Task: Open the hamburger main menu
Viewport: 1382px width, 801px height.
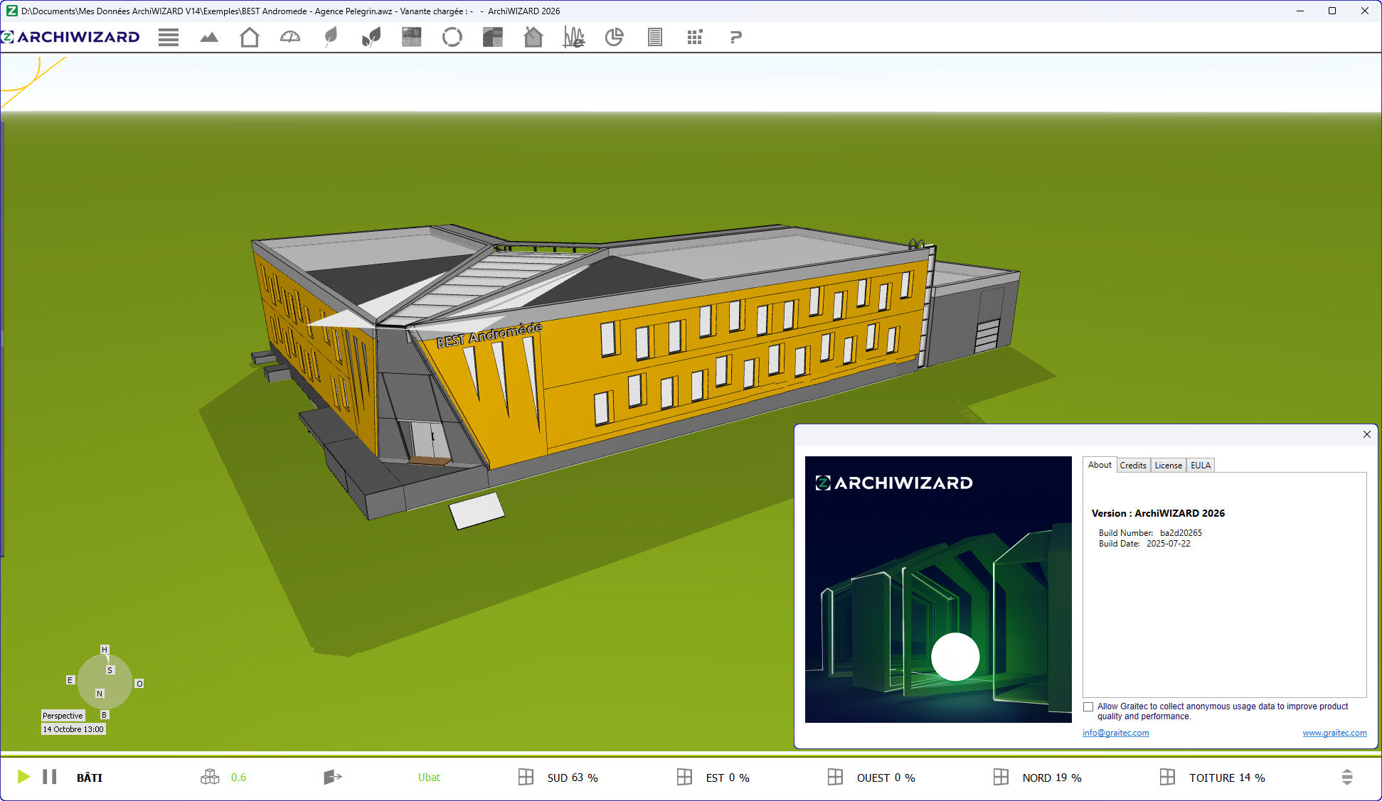Action: point(169,38)
